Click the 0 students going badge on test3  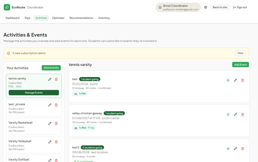tap(92, 148)
